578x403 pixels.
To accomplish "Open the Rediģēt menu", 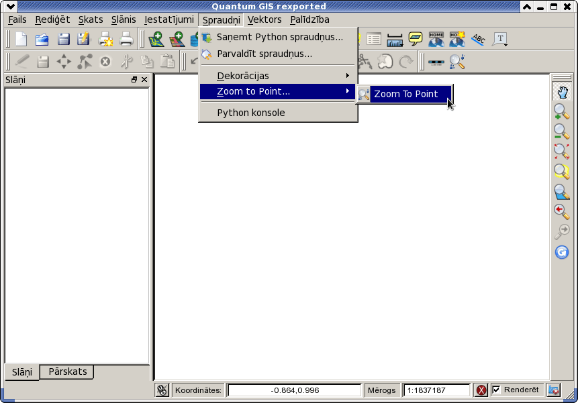I will point(52,19).
